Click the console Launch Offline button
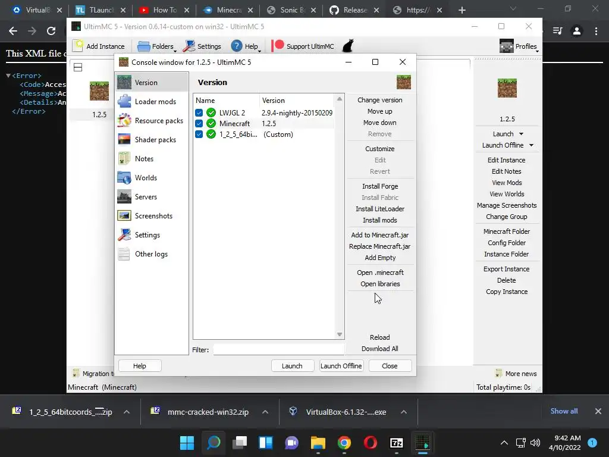Image resolution: width=609 pixels, height=457 pixels. click(341, 366)
